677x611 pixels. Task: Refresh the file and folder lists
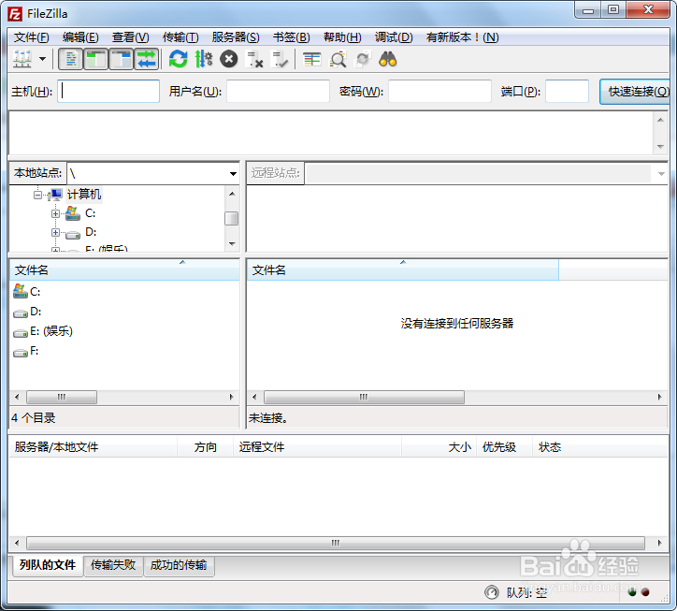[x=178, y=59]
